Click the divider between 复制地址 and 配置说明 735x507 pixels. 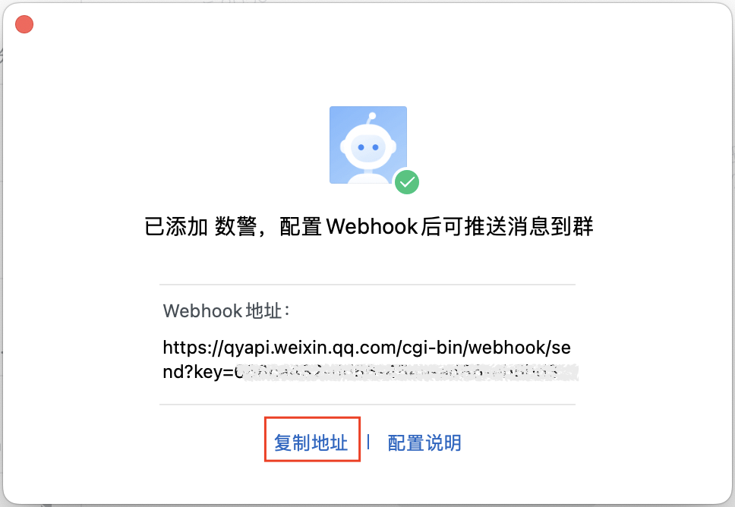tap(368, 442)
